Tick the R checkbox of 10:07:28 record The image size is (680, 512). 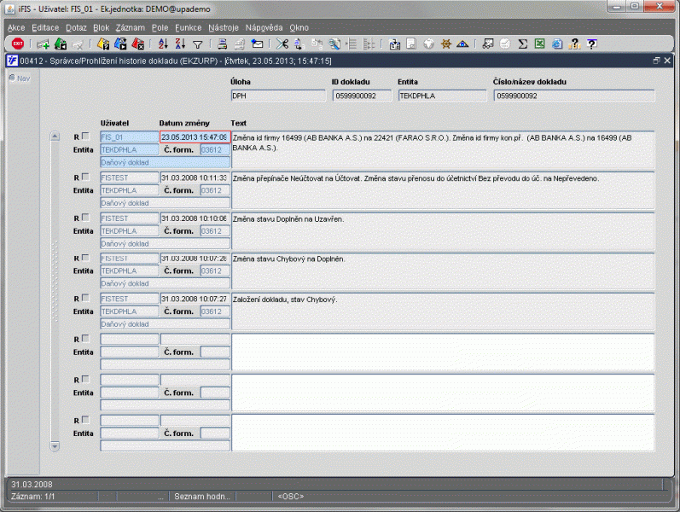[85, 258]
